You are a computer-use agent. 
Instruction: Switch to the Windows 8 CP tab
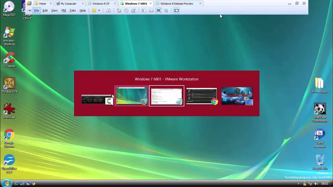click(x=101, y=4)
